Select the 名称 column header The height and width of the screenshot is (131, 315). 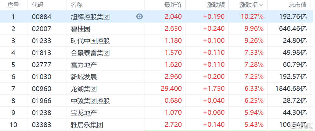77,5
